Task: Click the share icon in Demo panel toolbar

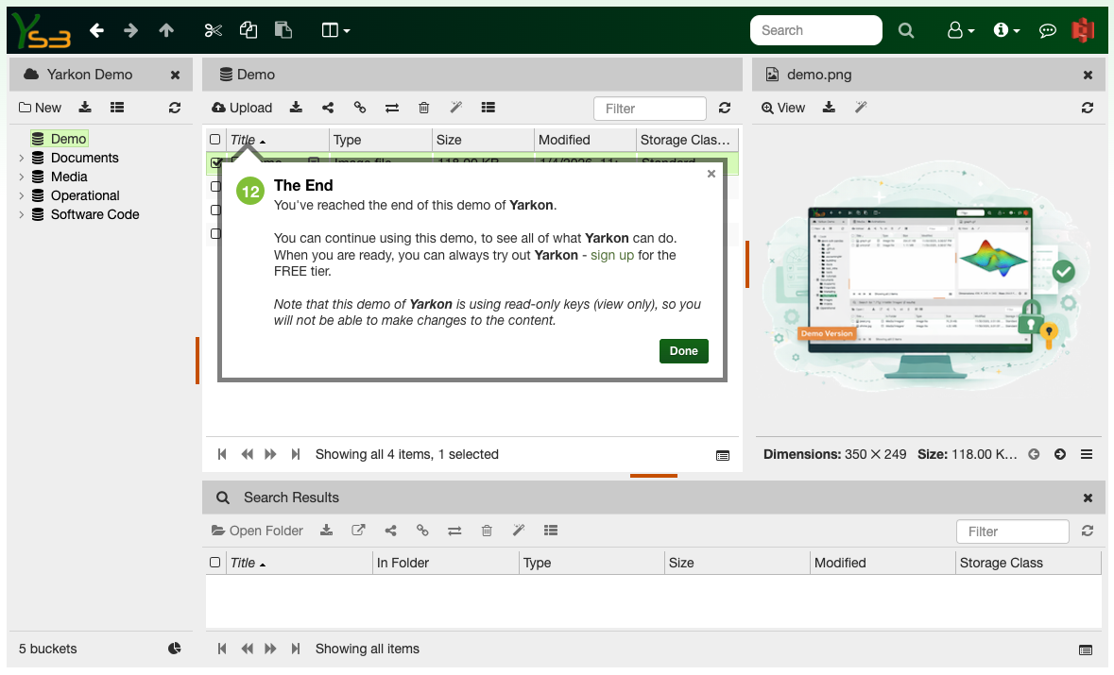Action: point(328,108)
